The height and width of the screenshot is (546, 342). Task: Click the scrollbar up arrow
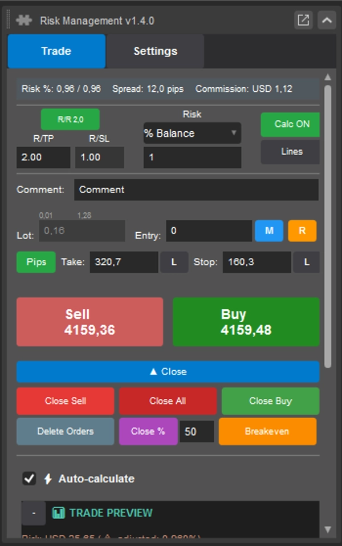coord(327,77)
